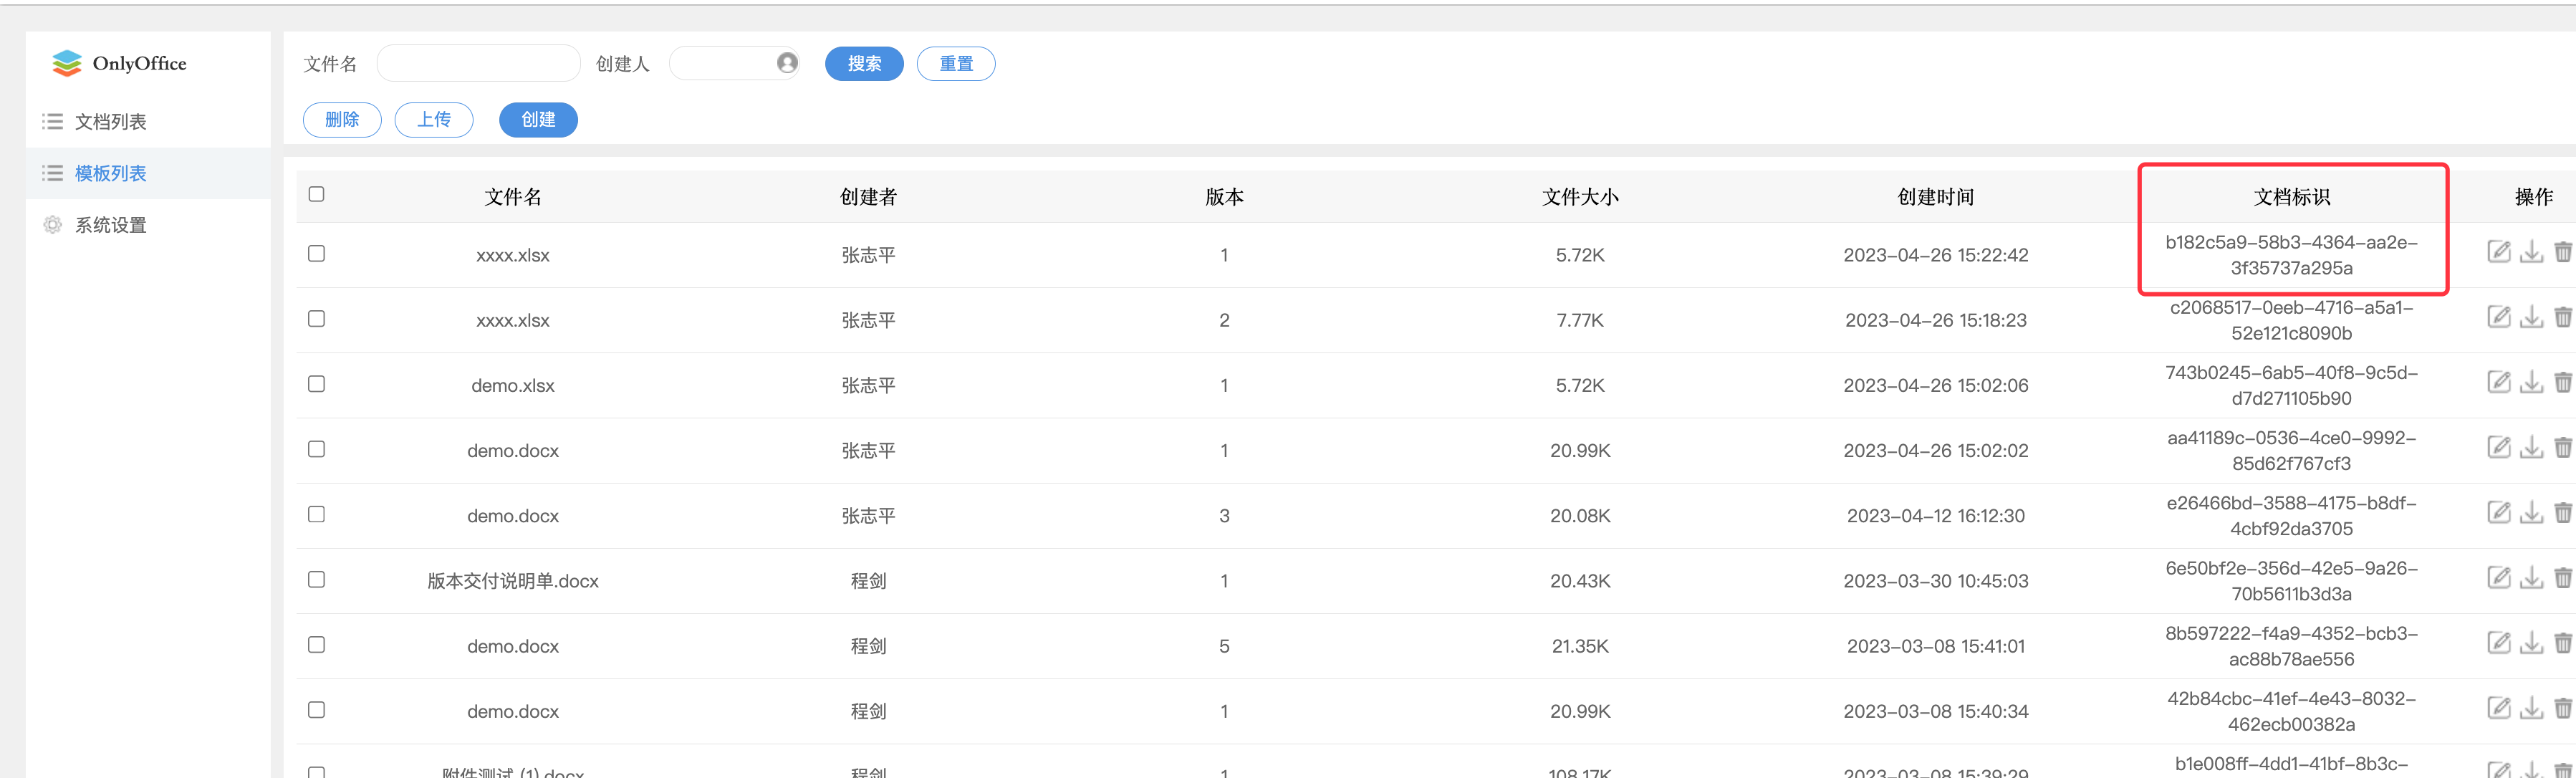Image resolution: width=2576 pixels, height=778 pixels.
Task: Open 系统设置 in the sidebar
Action: point(110,225)
